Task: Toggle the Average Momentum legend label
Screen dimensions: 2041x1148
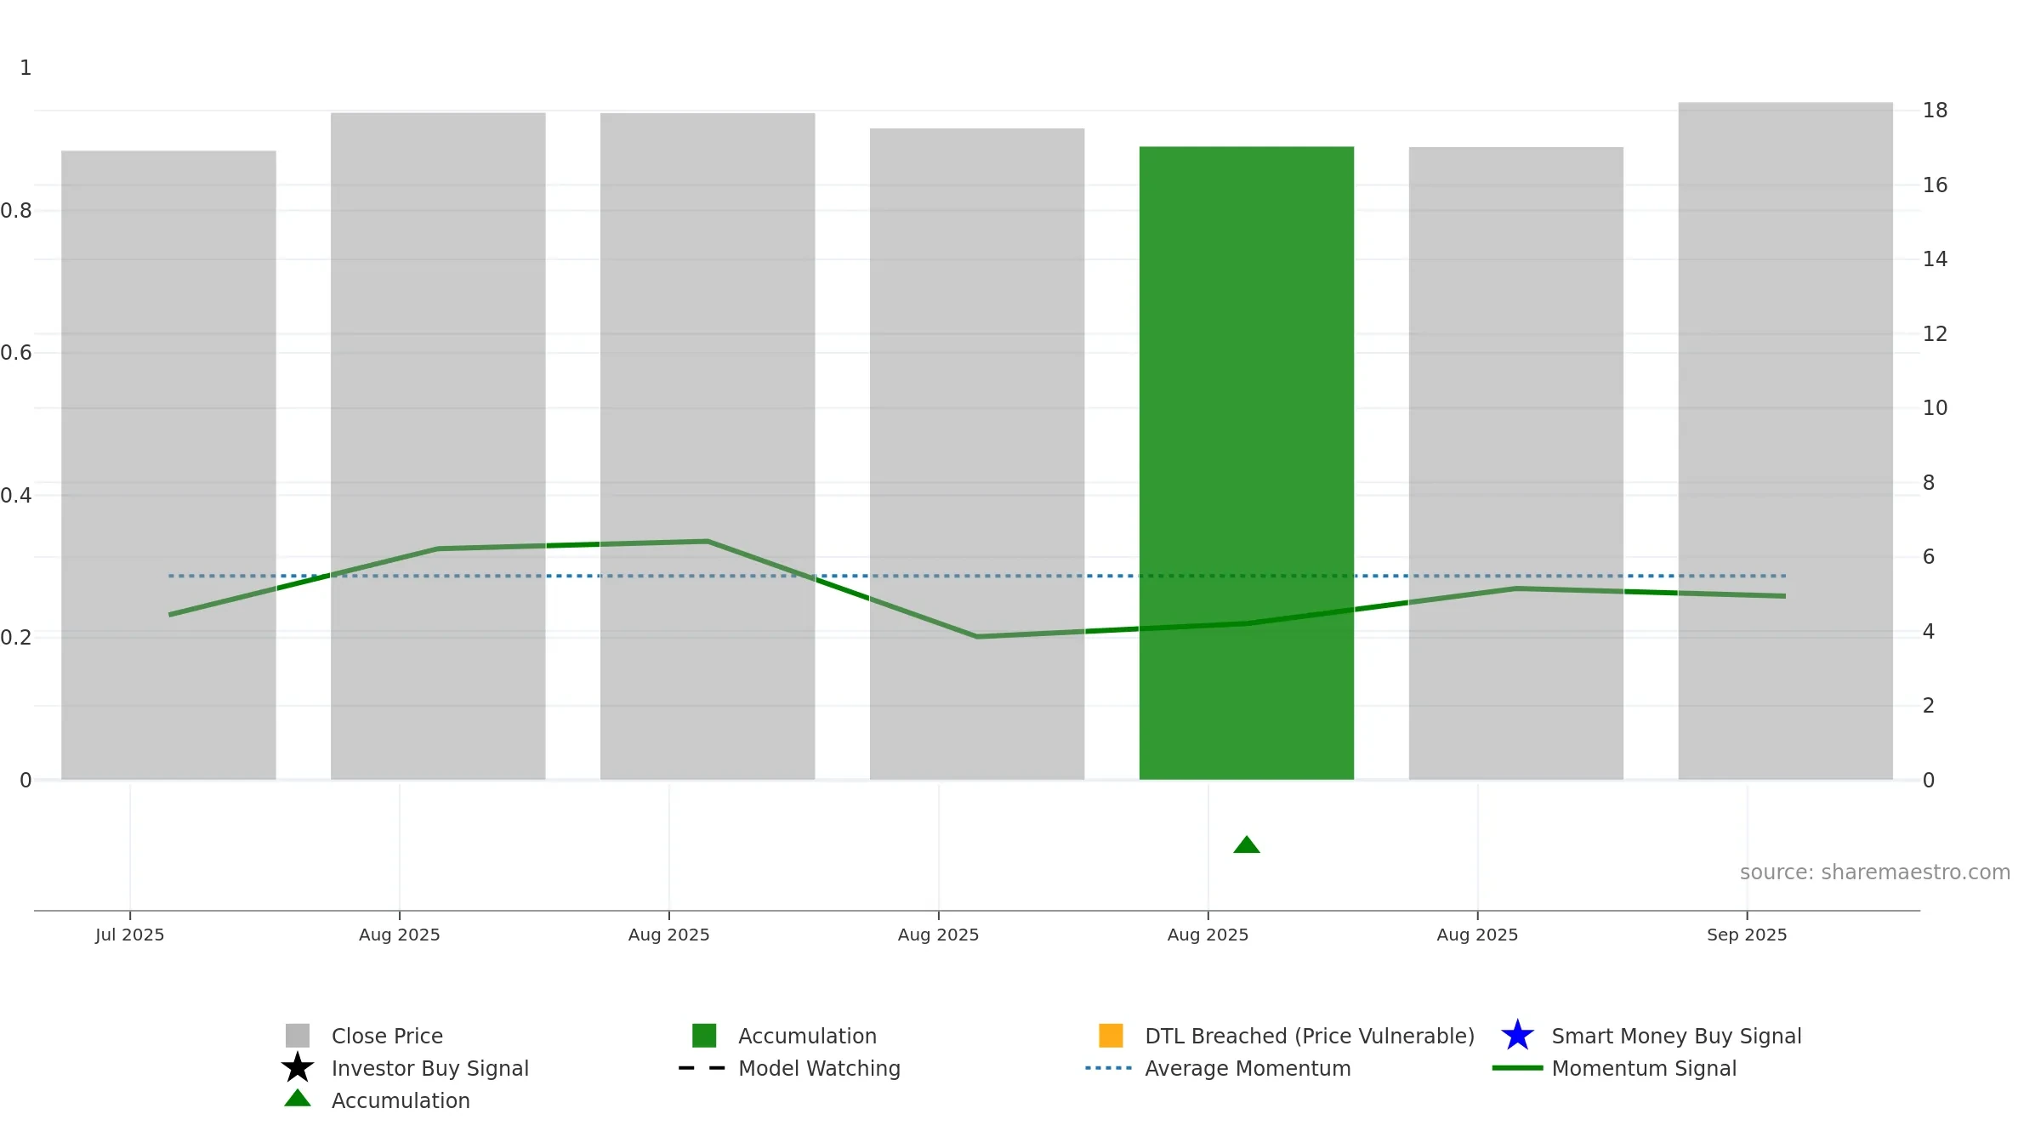Action: tap(1248, 1068)
